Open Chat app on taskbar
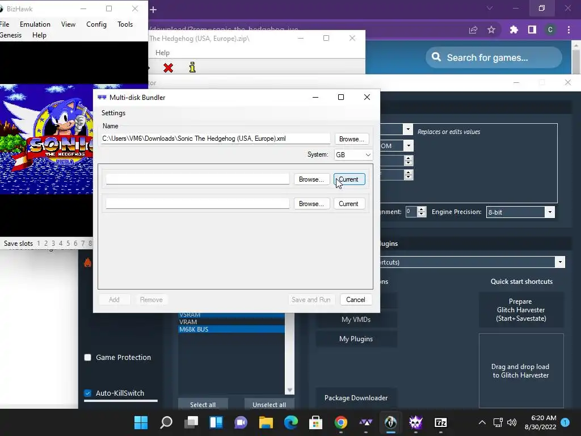 tap(241, 422)
